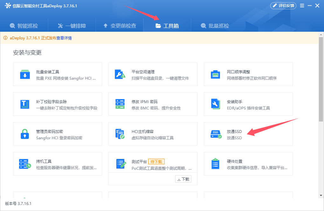Click the patch verification field removal icon
Screen dimensions: 324x211
[25, 104]
